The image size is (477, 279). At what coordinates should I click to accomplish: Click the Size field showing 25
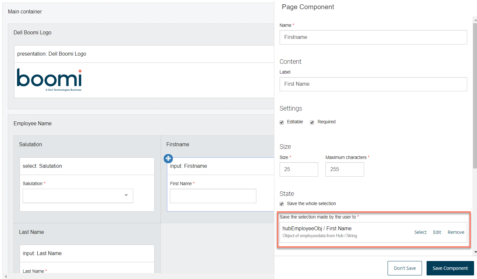click(x=299, y=169)
